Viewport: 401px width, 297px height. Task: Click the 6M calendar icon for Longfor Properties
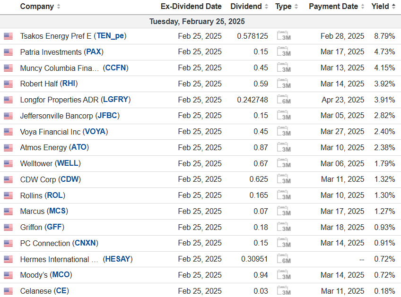[x=284, y=100]
